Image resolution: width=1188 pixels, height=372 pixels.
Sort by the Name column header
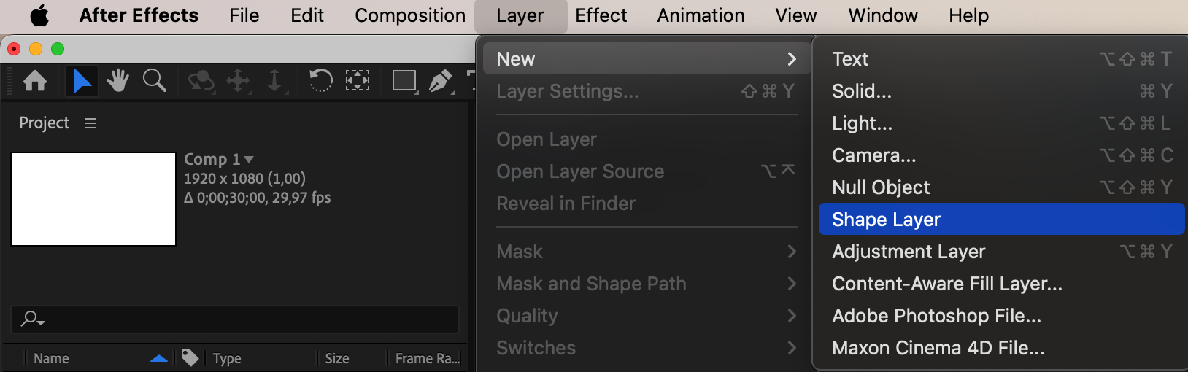pyautogui.click(x=51, y=358)
